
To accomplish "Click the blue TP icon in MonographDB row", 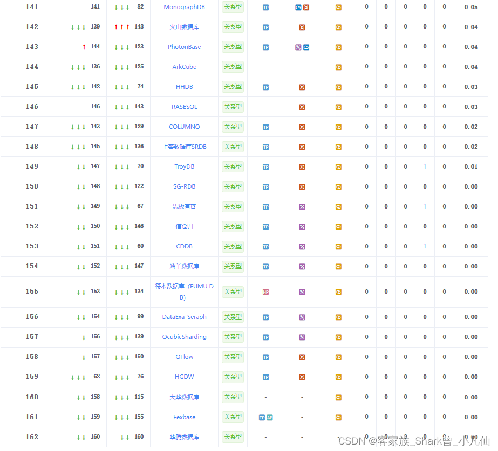I will click(x=266, y=8).
